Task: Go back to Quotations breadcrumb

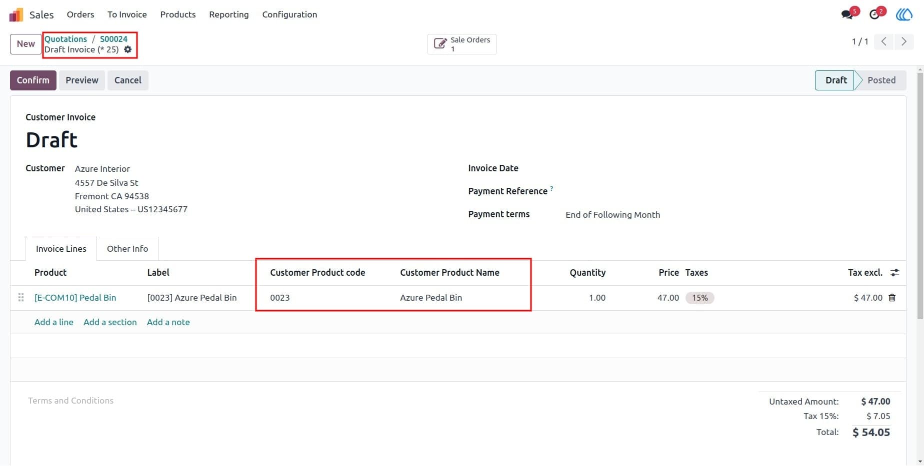Action: 65,39
